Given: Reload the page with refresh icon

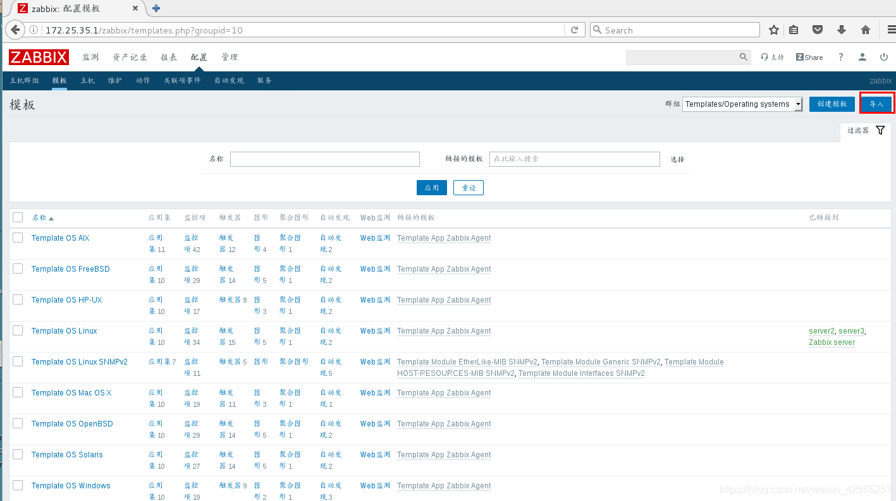Looking at the screenshot, I should click(574, 30).
